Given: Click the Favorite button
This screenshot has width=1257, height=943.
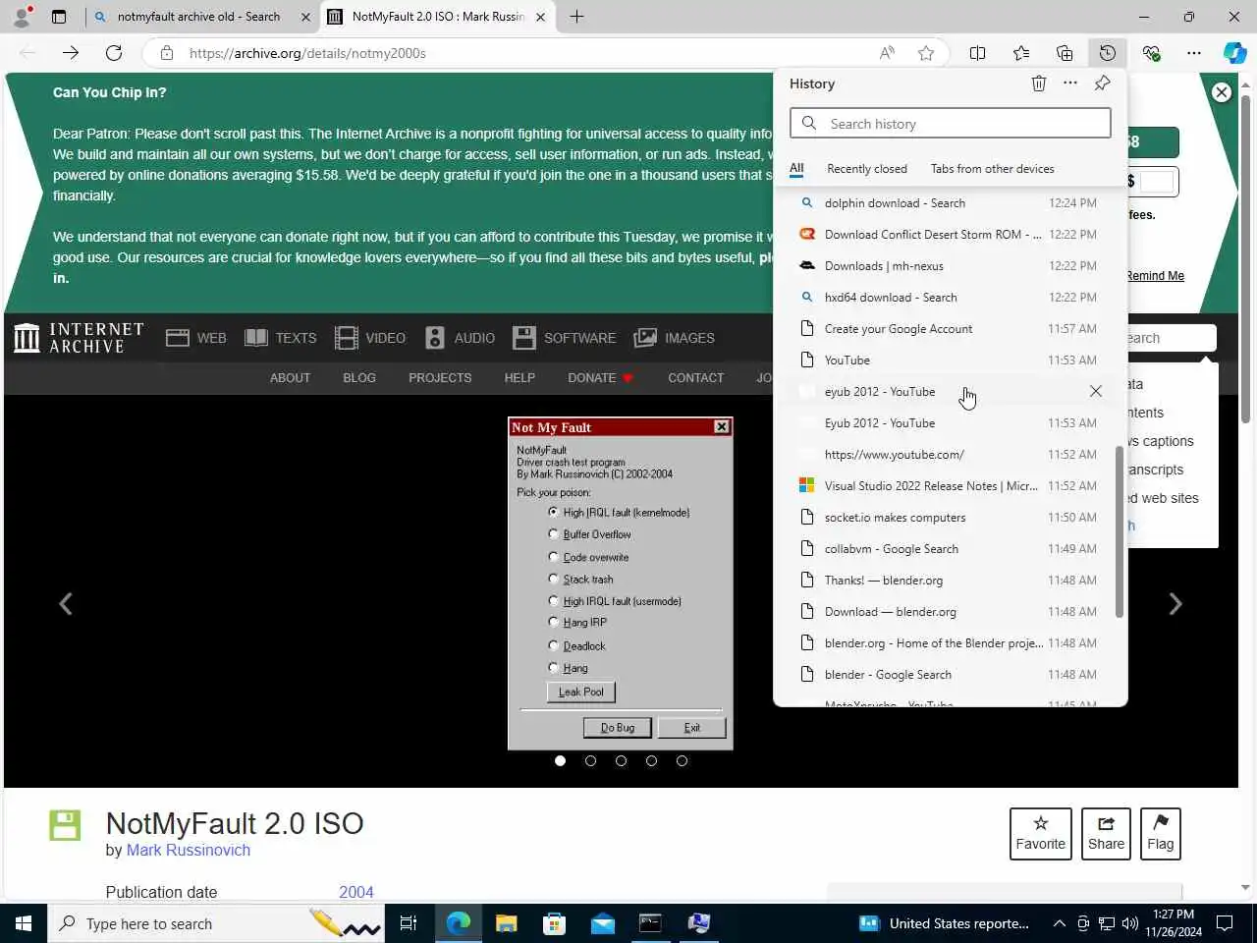Looking at the screenshot, I should (1041, 833).
